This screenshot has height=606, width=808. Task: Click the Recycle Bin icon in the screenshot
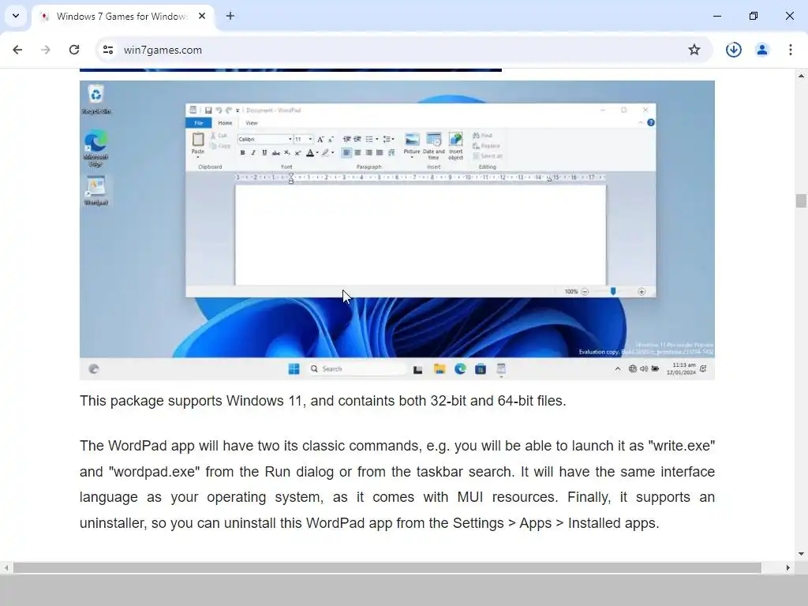tap(95, 99)
